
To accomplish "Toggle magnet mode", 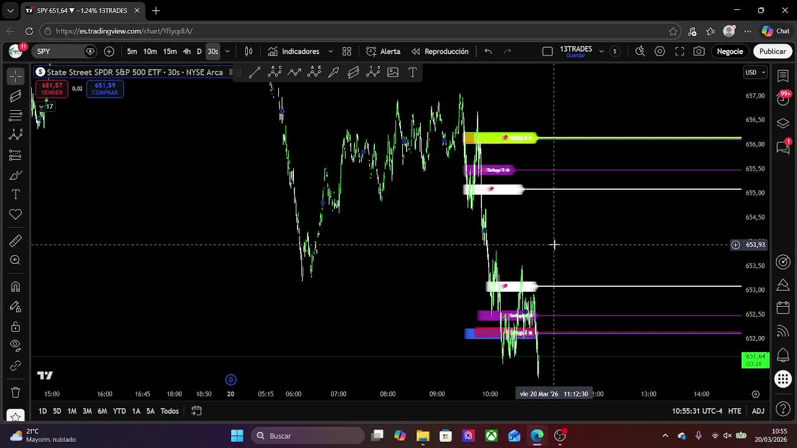I will point(16,287).
